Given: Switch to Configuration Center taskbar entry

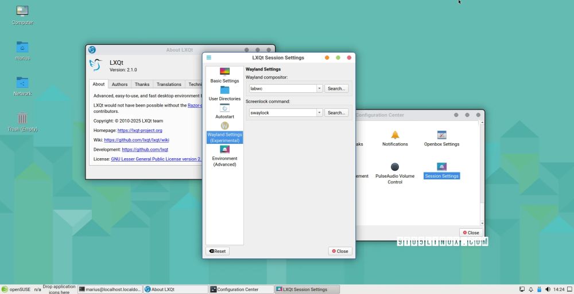Looking at the screenshot, I should point(241,289).
